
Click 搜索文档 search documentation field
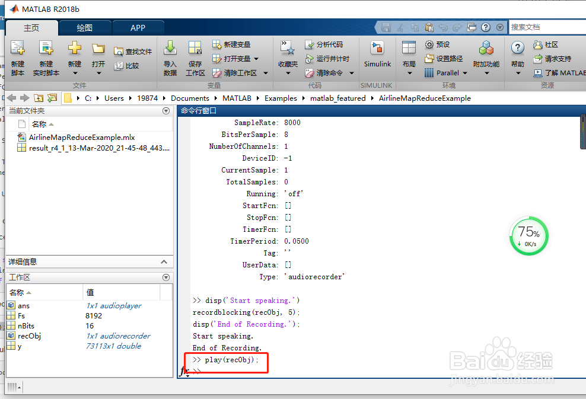pyautogui.click(x=547, y=27)
